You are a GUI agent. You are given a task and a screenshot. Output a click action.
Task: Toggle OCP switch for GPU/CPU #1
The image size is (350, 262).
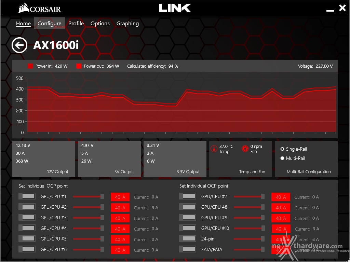click(27, 196)
